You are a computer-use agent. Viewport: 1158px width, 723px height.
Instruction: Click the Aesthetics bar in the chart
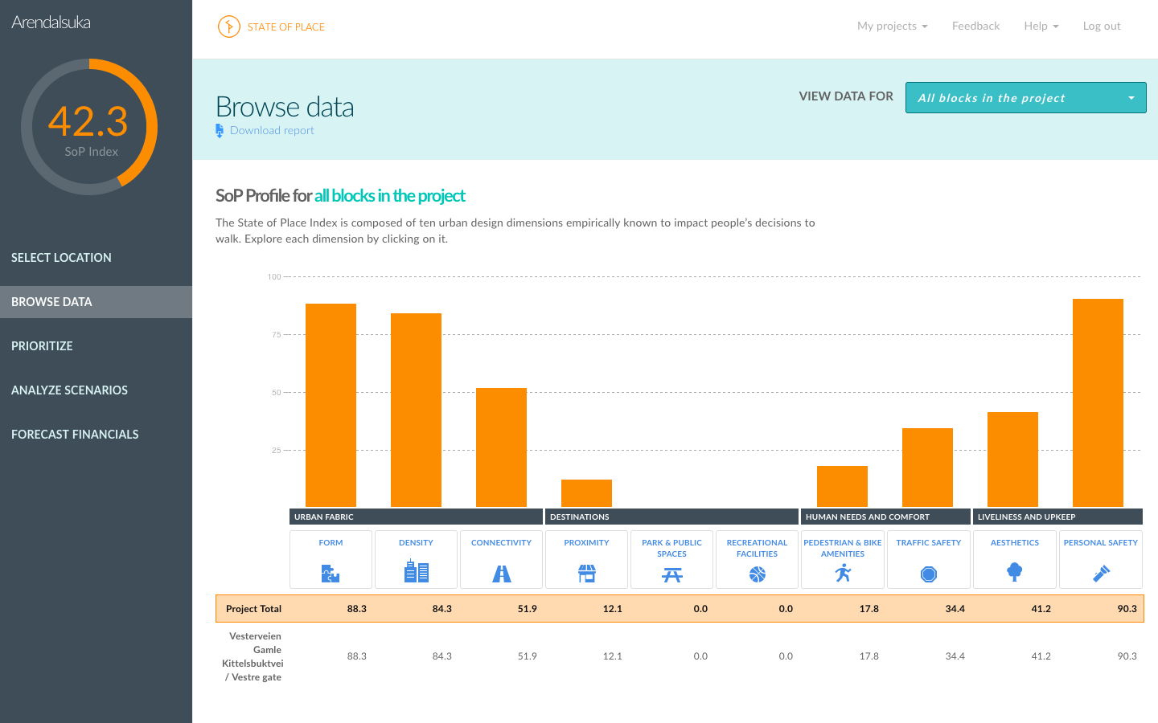pyautogui.click(x=1012, y=460)
